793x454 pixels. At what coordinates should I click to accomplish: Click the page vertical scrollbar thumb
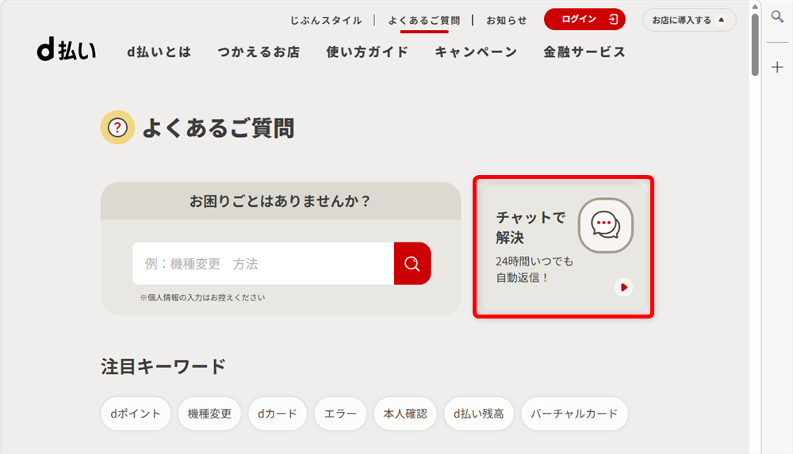pos(755,44)
